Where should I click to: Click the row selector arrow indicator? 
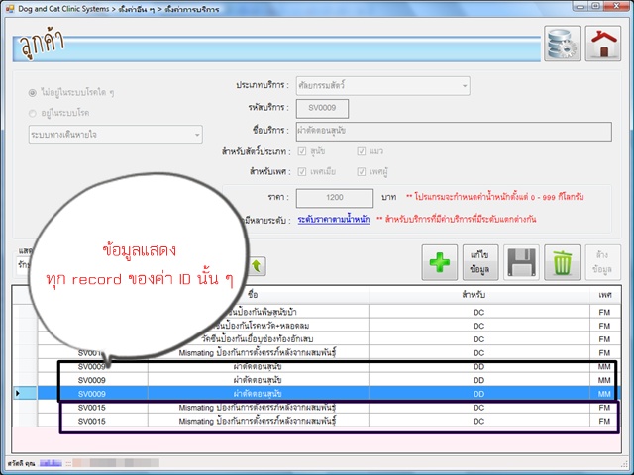coord(18,394)
